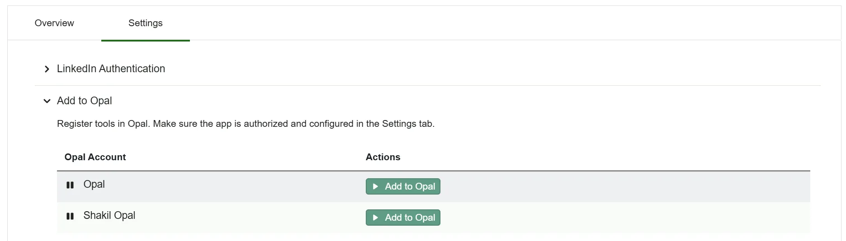846x241 pixels.
Task: Click play triangle icon in Shakil Opal row button
Action: click(x=375, y=218)
